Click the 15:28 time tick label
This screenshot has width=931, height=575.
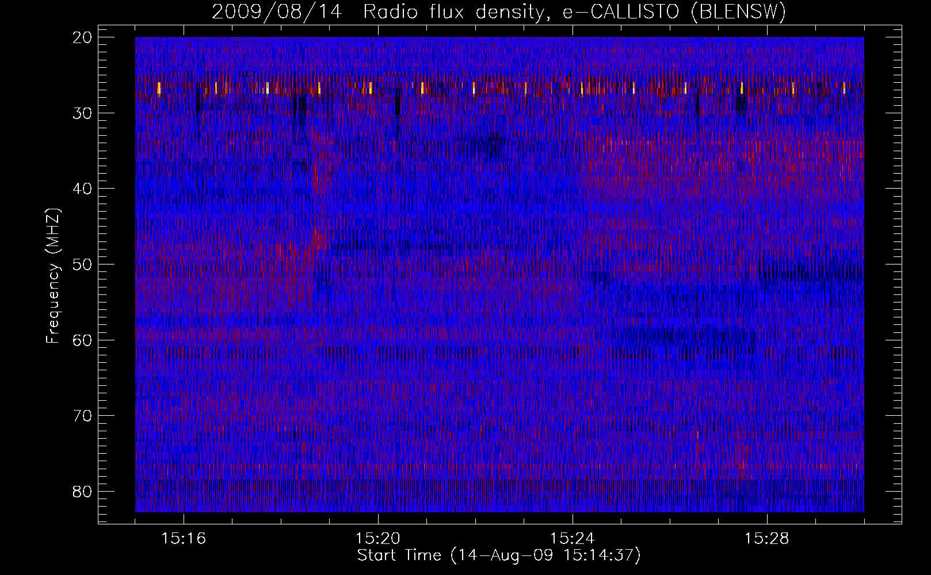(x=767, y=539)
